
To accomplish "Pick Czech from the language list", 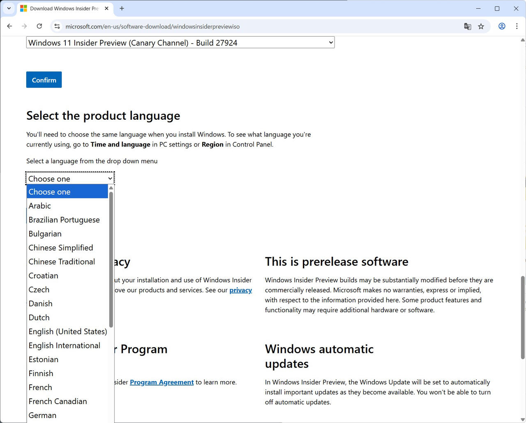I will pyautogui.click(x=67, y=290).
